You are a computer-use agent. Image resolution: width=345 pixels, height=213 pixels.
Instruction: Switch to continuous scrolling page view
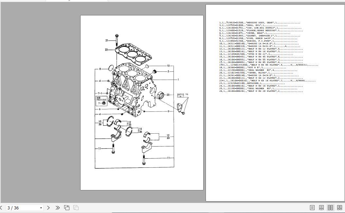pyautogui.click(x=321, y=207)
